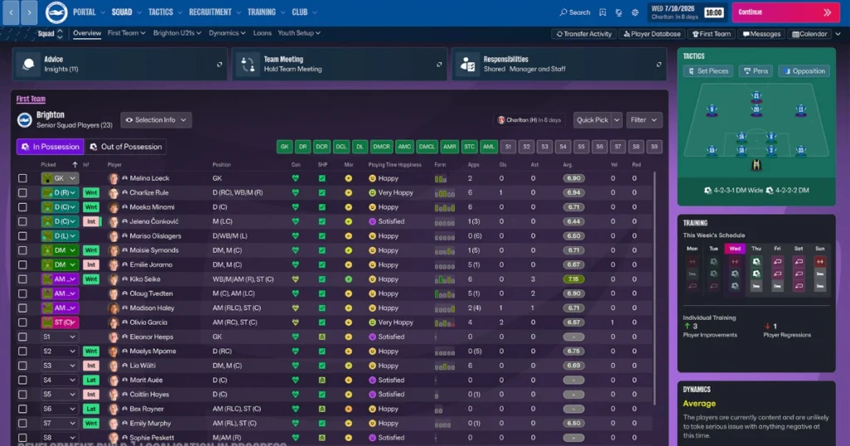Open the Brighton club badge in top bar

click(x=56, y=12)
